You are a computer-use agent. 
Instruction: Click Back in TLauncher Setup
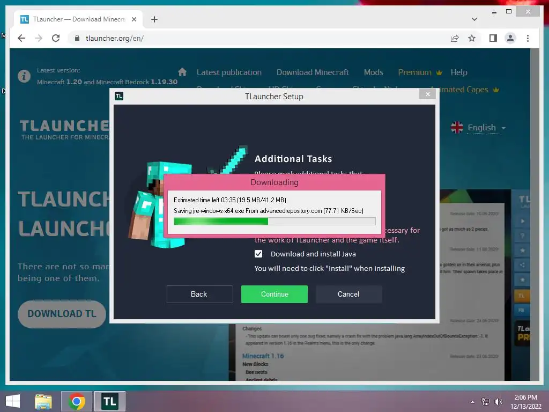199,294
